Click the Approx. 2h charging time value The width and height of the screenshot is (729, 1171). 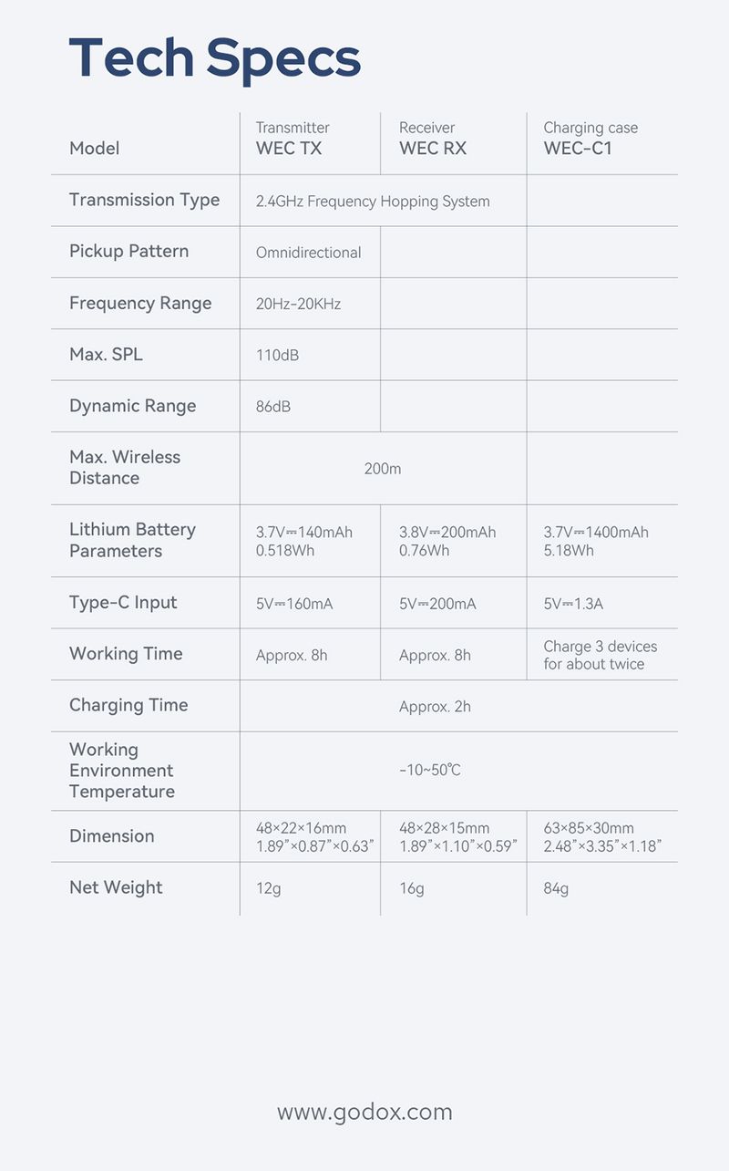pyautogui.click(x=435, y=707)
